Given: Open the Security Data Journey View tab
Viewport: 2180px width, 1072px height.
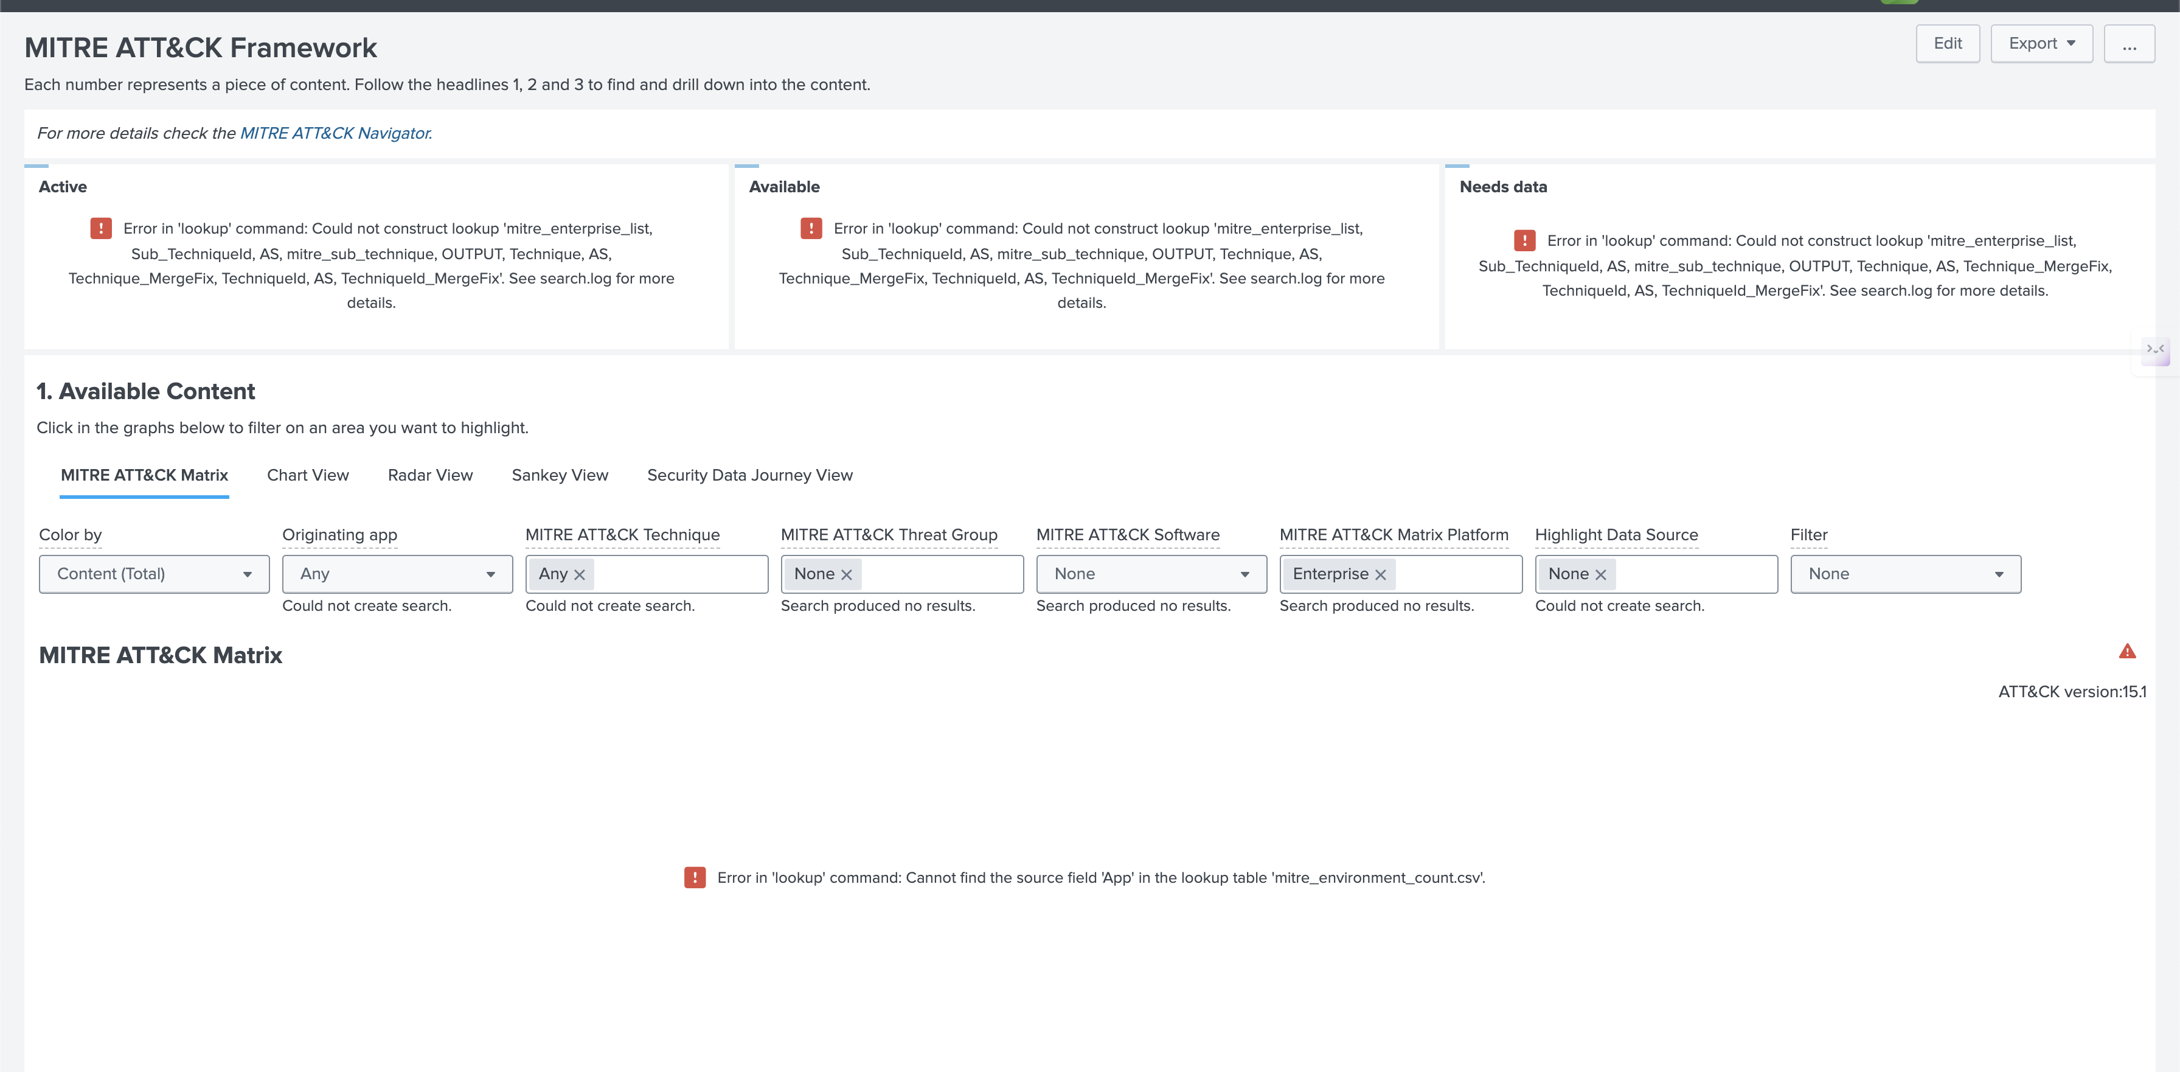Looking at the screenshot, I should [750, 475].
